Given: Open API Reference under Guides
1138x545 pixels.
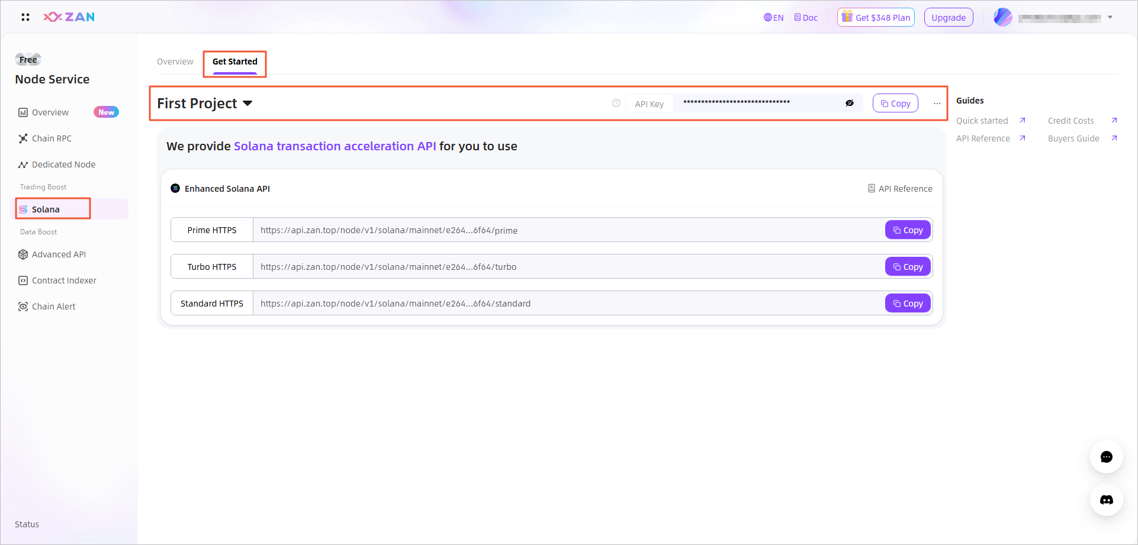Looking at the screenshot, I should pos(983,138).
